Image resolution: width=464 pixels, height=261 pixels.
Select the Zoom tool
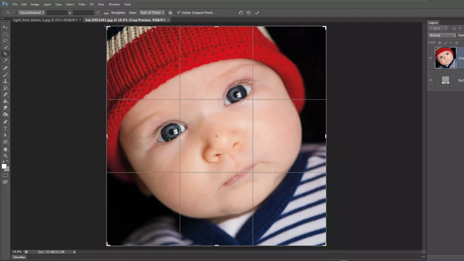click(x=5, y=156)
